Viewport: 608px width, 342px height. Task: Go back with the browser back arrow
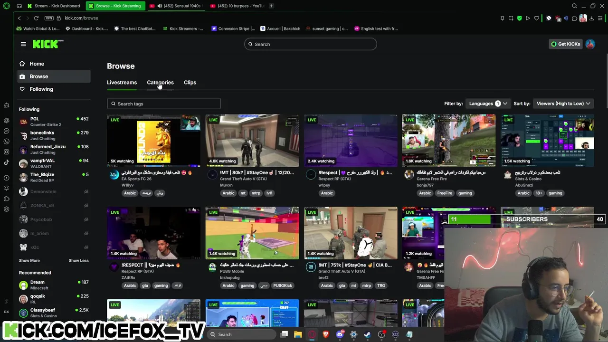[x=19, y=18]
